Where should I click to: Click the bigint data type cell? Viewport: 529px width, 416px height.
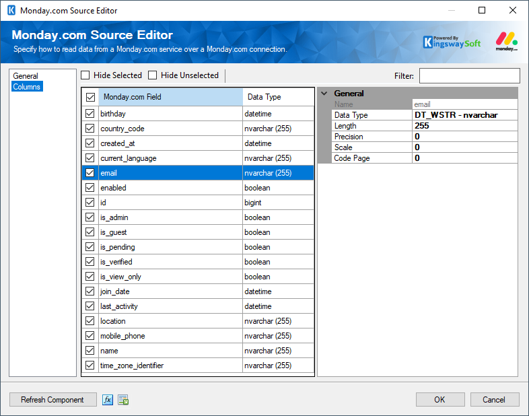tap(279, 203)
